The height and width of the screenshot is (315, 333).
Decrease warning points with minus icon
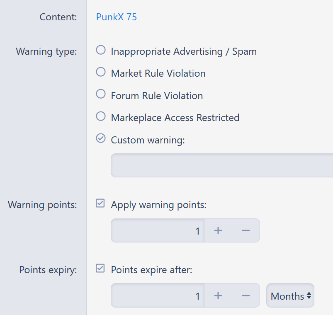246,230
